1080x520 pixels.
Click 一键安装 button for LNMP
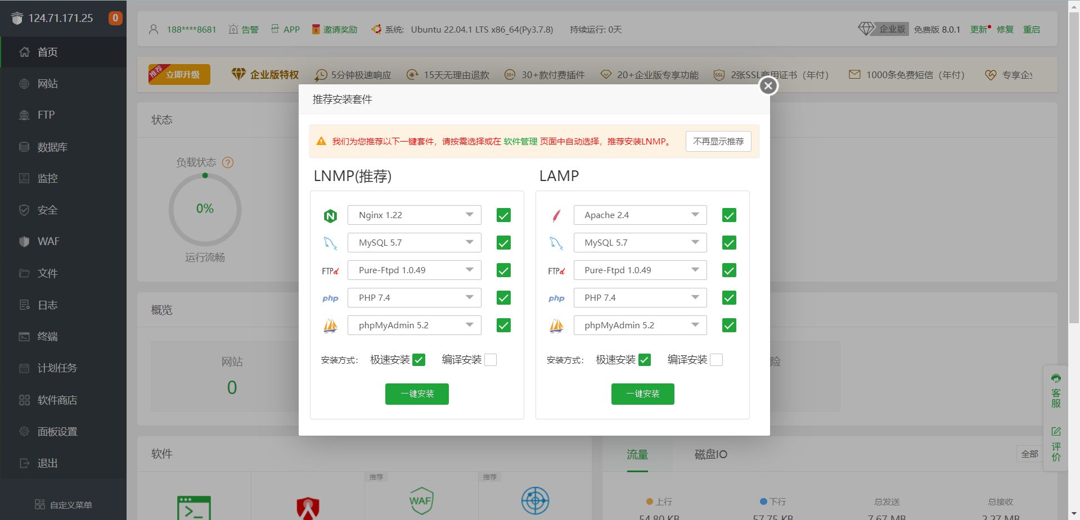[x=417, y=394]
